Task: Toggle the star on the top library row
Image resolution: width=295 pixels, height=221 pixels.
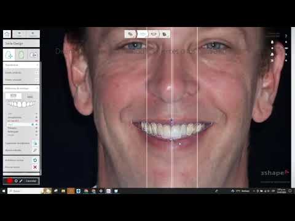Action: coord(36,114)
